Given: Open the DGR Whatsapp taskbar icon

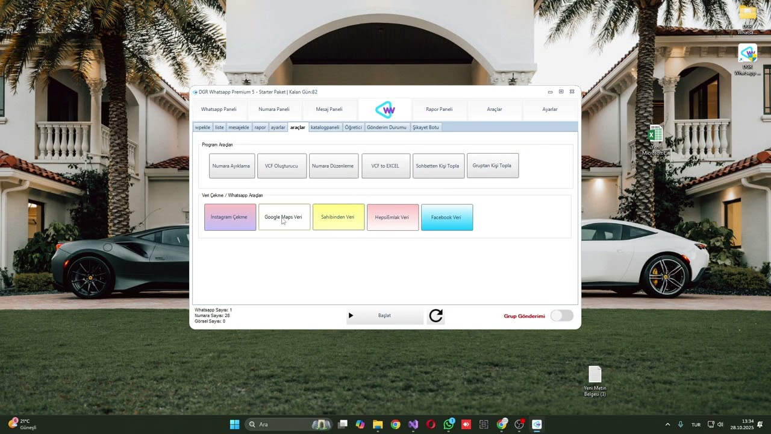Looking at the screenshot, I should (537, 424).
